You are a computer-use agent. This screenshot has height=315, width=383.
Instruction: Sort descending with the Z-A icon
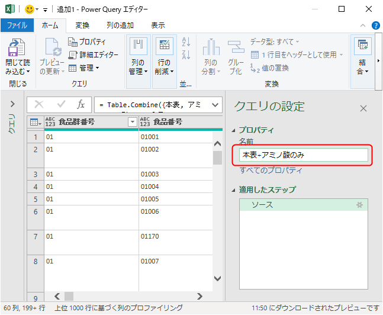tap(186, 54)
